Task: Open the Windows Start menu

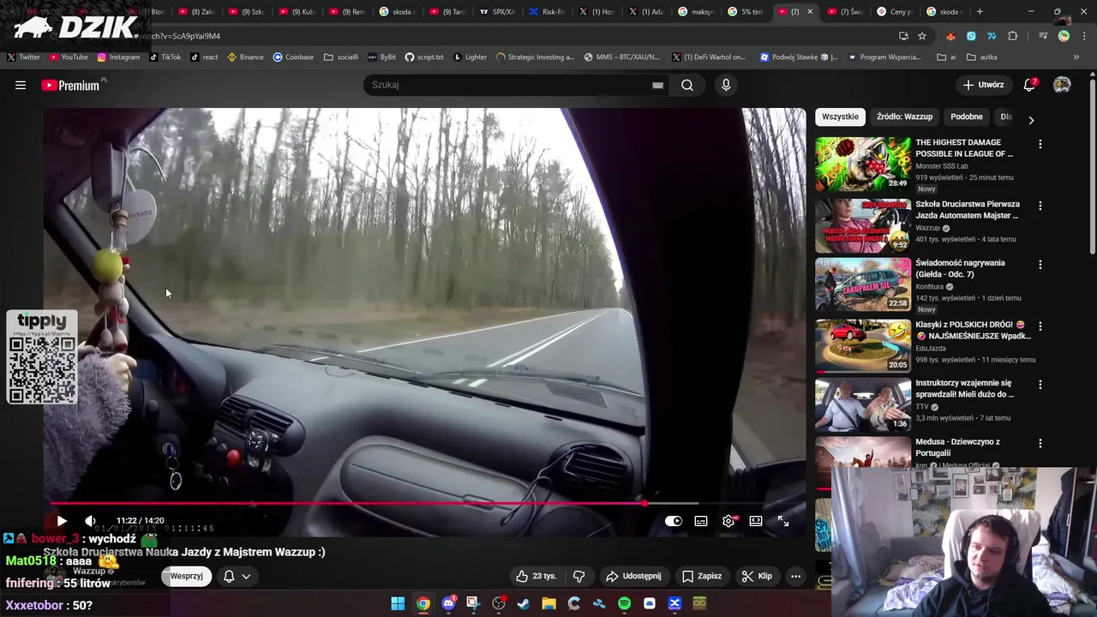Action: (x=398, y=603)
